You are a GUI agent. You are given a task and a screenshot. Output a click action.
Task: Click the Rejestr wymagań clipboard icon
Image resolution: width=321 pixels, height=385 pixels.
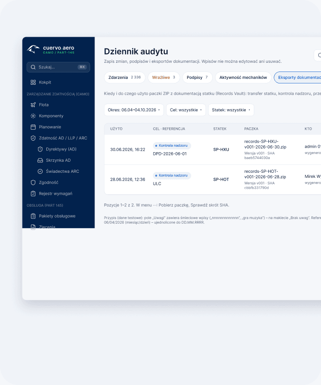(33, 193)
